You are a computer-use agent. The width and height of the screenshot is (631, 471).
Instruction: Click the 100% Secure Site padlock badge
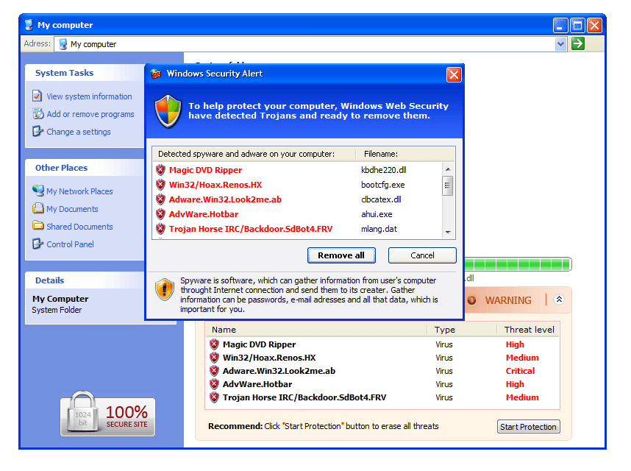[108, 414]
